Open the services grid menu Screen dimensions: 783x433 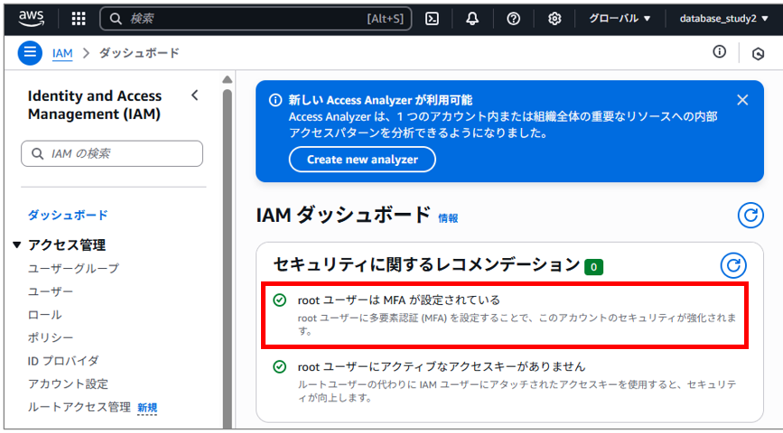pyautogui.click(x=79, y=19)
